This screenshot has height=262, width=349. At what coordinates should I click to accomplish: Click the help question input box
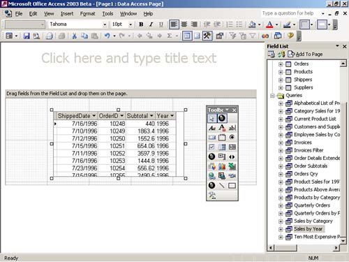(x=291, y=13)
